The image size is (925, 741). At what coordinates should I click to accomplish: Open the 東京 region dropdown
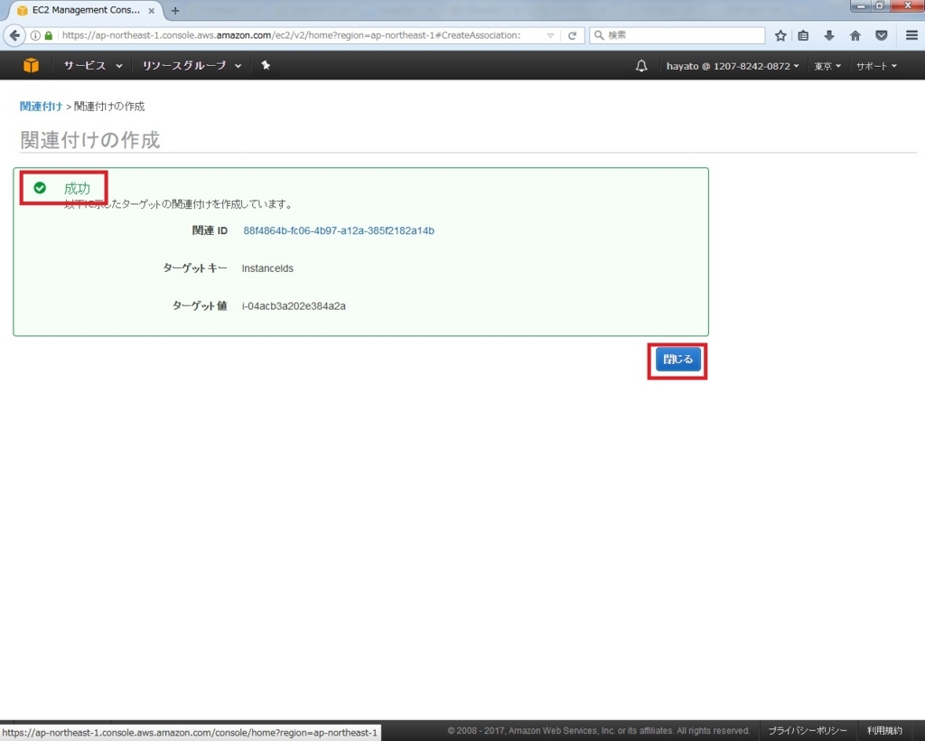[x=827, y=66]
